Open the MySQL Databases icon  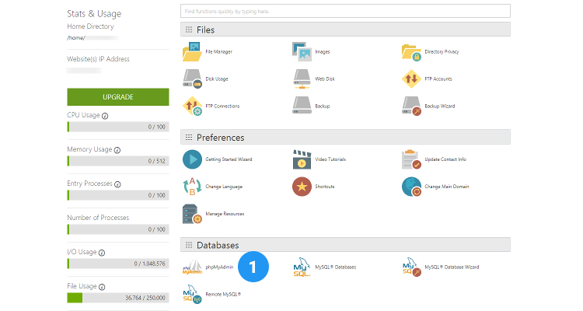(302, 267)
